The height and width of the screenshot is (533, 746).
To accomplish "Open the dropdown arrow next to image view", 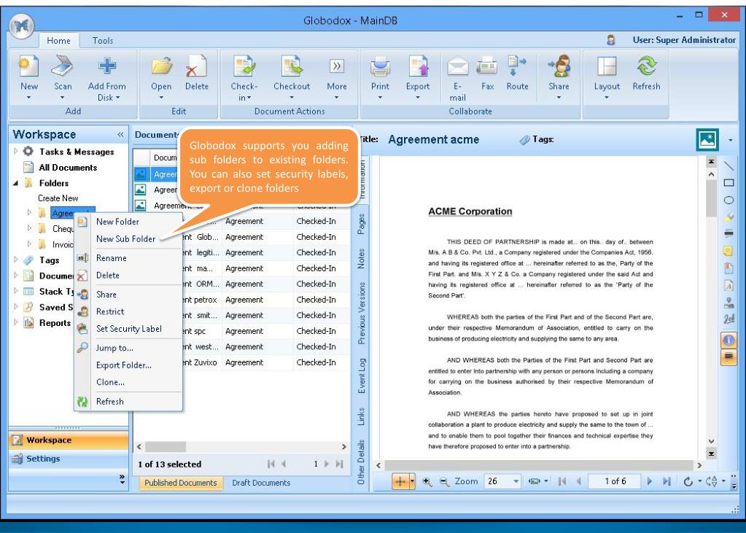I will 730,140.
